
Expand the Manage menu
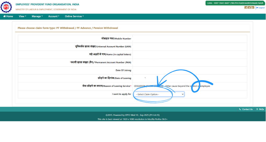37,16
